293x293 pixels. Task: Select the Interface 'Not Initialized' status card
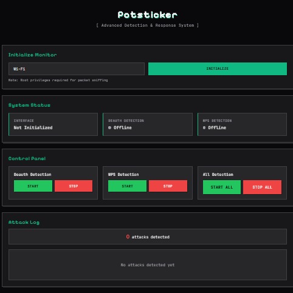click(x=53, y=124)
